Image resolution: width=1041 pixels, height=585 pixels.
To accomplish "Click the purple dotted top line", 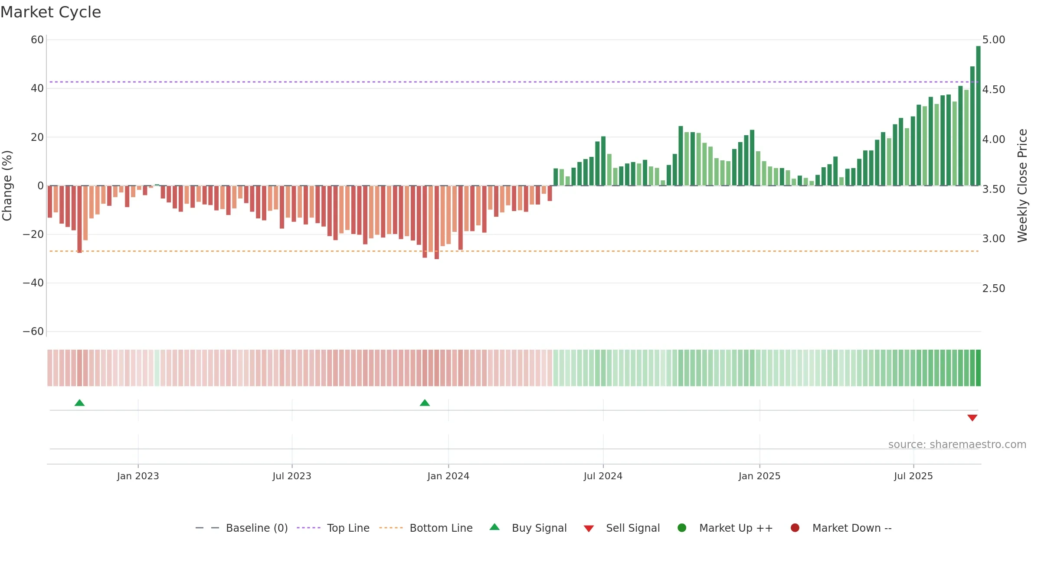I will (x=514, y=82).
